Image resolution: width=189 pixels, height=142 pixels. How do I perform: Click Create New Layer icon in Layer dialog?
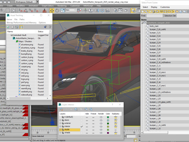[x=61, y=109]
